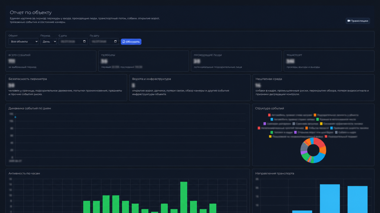The width and height of the screenshot is (380, 213).
Task: Focus the По дату date field
Action: [x=104, y=41]
